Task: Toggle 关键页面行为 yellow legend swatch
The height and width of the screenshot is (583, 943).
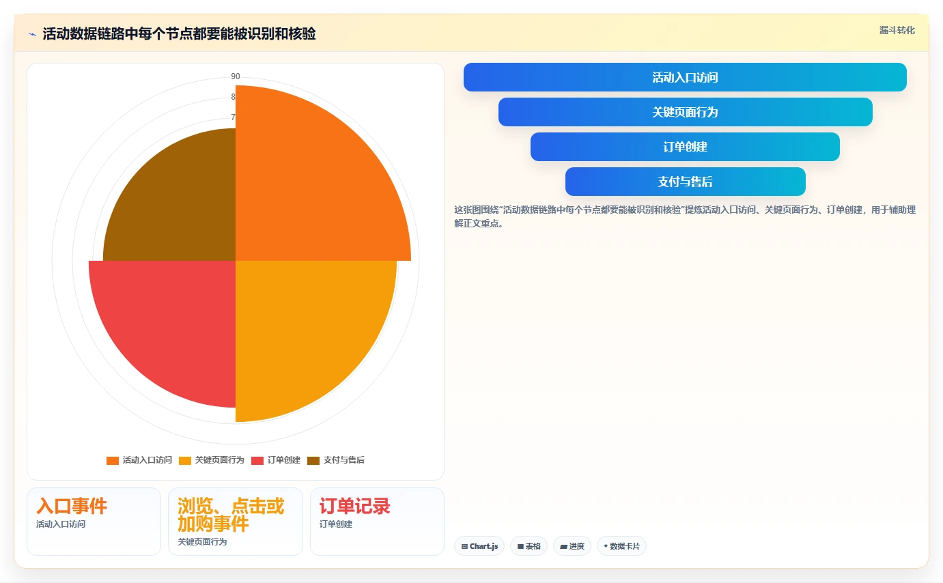Action: 185,460
